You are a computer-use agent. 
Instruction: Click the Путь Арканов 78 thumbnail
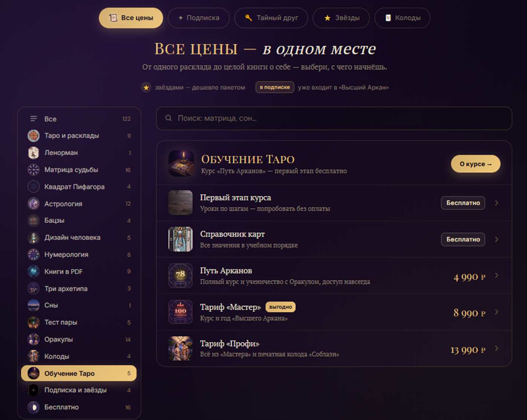point(180,276)
